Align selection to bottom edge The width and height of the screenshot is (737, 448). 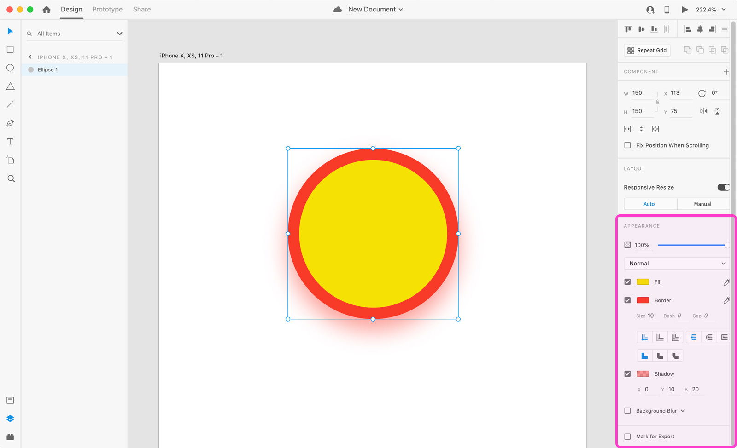coord(654,29)
